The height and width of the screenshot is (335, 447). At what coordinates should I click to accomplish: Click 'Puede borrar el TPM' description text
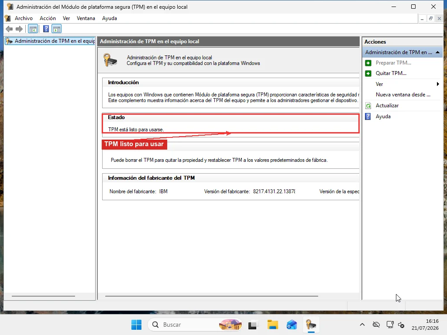(219, 160)
